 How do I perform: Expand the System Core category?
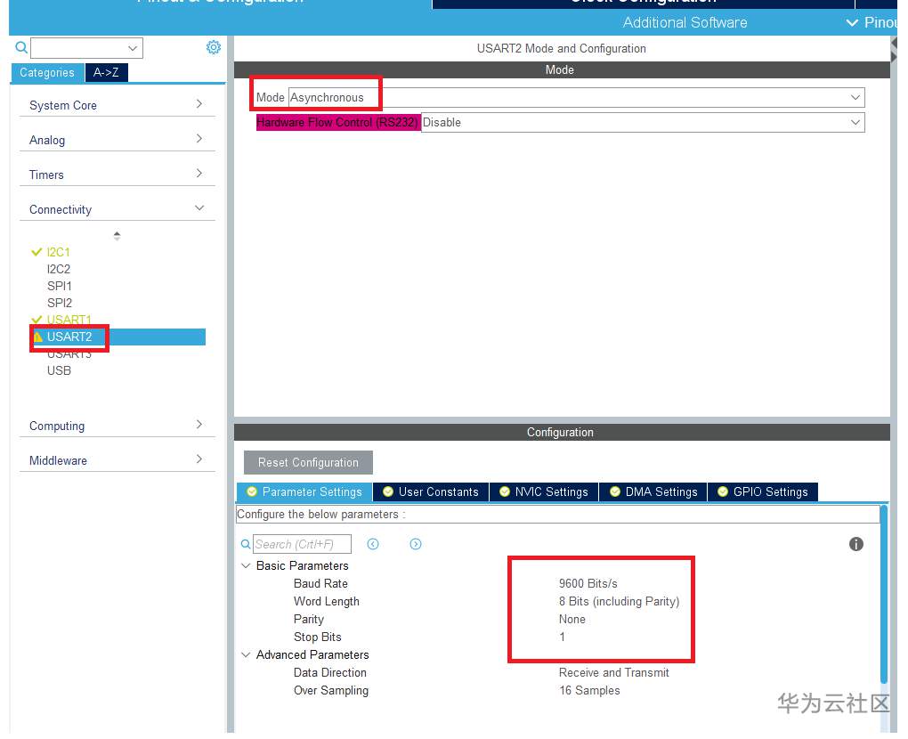coord(117,105)
